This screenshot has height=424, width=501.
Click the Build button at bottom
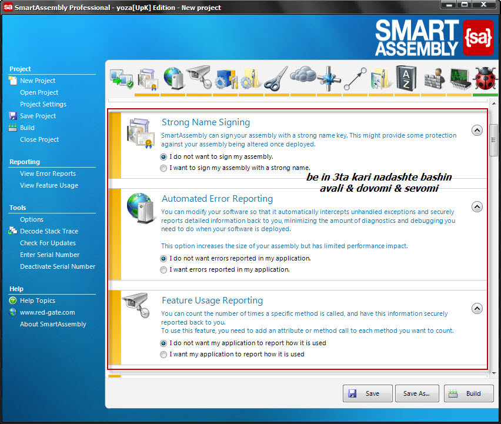click(x=469, y=393)
